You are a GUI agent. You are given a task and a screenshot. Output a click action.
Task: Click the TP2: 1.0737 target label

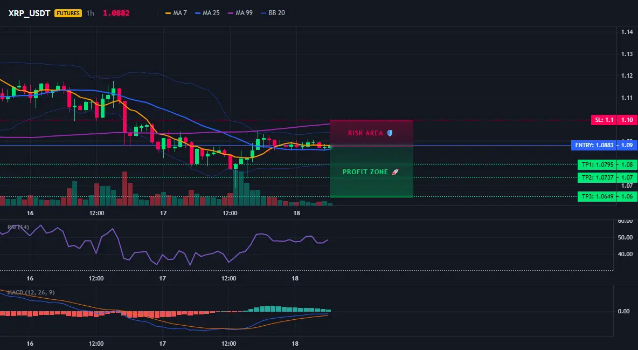(597, 177)
